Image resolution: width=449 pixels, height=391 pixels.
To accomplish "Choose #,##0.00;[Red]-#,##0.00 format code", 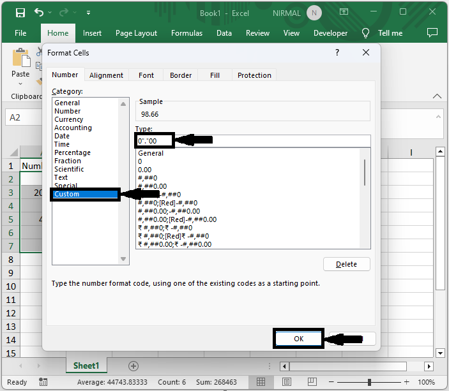I will pos(178,219).
